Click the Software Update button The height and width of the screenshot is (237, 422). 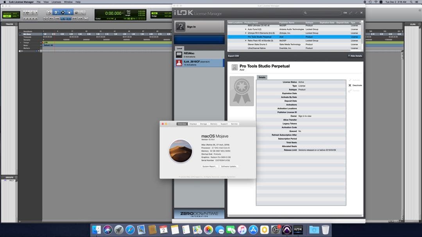(x=229, y=166)
